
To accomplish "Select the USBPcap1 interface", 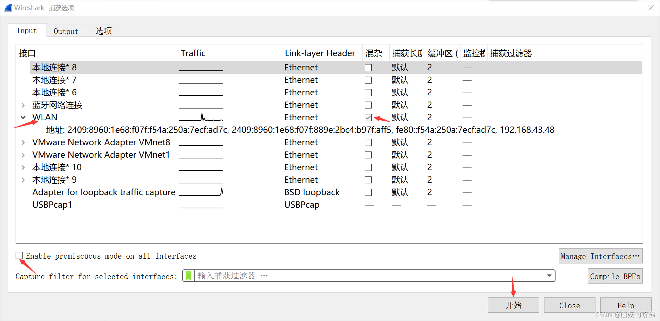I will [x=52, y=205].
